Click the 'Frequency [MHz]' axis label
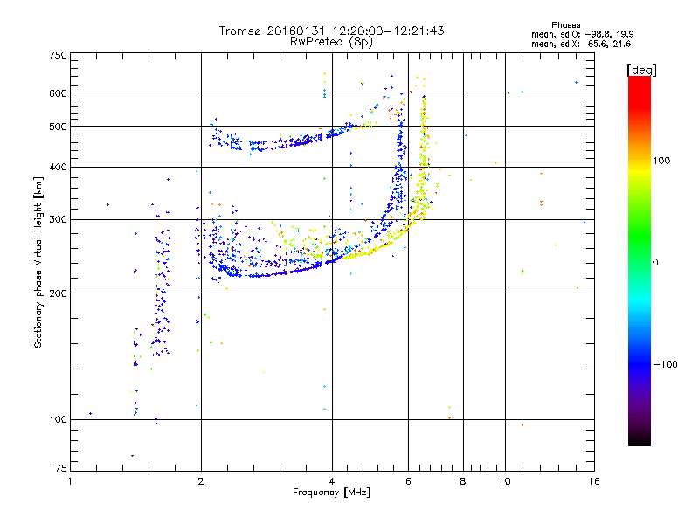 [x=331, y=493]
